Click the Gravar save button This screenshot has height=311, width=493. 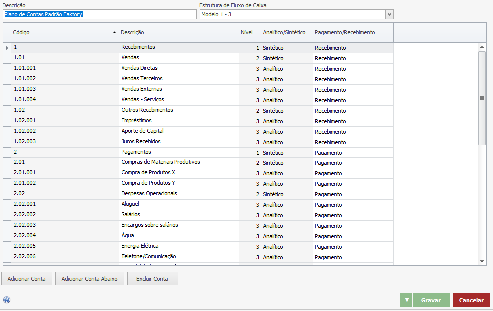(x=431, y=300)
